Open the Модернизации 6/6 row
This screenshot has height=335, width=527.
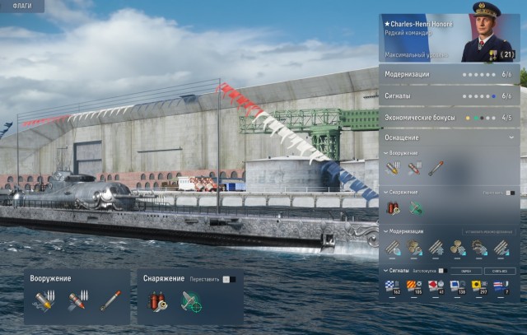tap(450, 74)
